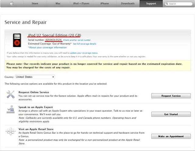
Task: Click the Apple logo in the navigation bar
Action: [x=12, y=4]
